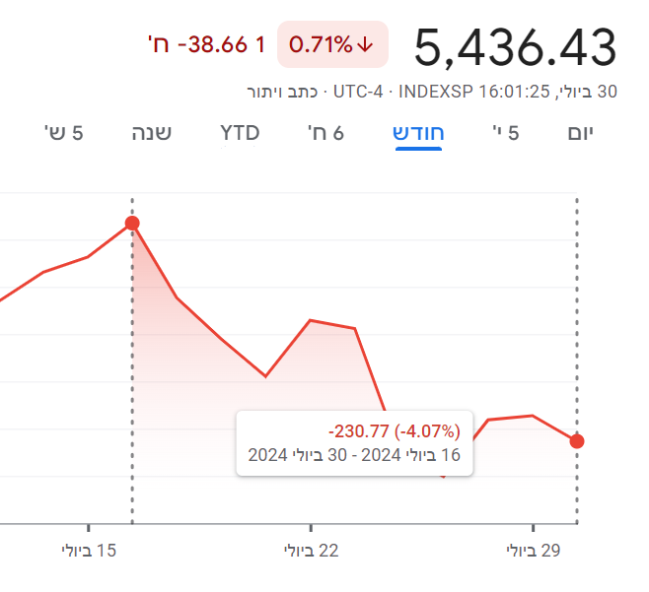Image resolution: width=649 pixels, height=592 pixels.
Task: Switch chart to YTD
Action: [x=240, y=133]
